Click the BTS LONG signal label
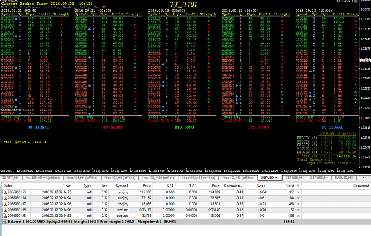This screenshot has height=236, width=371. click(x=184, y=127)
